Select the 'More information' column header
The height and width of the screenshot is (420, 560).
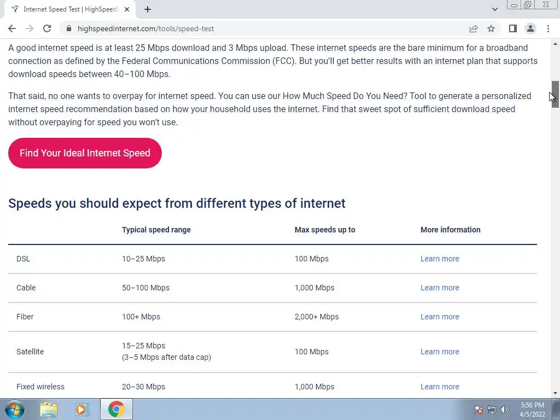[450, 230]
